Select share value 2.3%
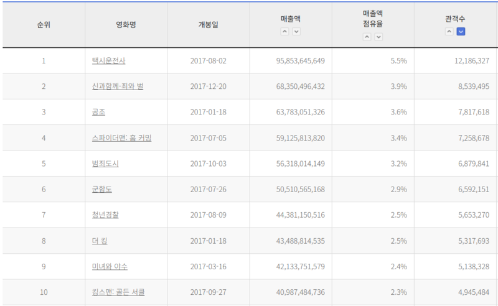Viewport: 498px width, 306px height. coord(399,292)
